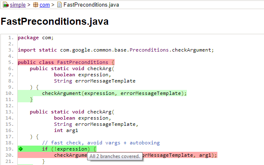Click the red-highlighted class declaration on line 5
Viewport: 264px width, 165px height.
coord(63,62)
